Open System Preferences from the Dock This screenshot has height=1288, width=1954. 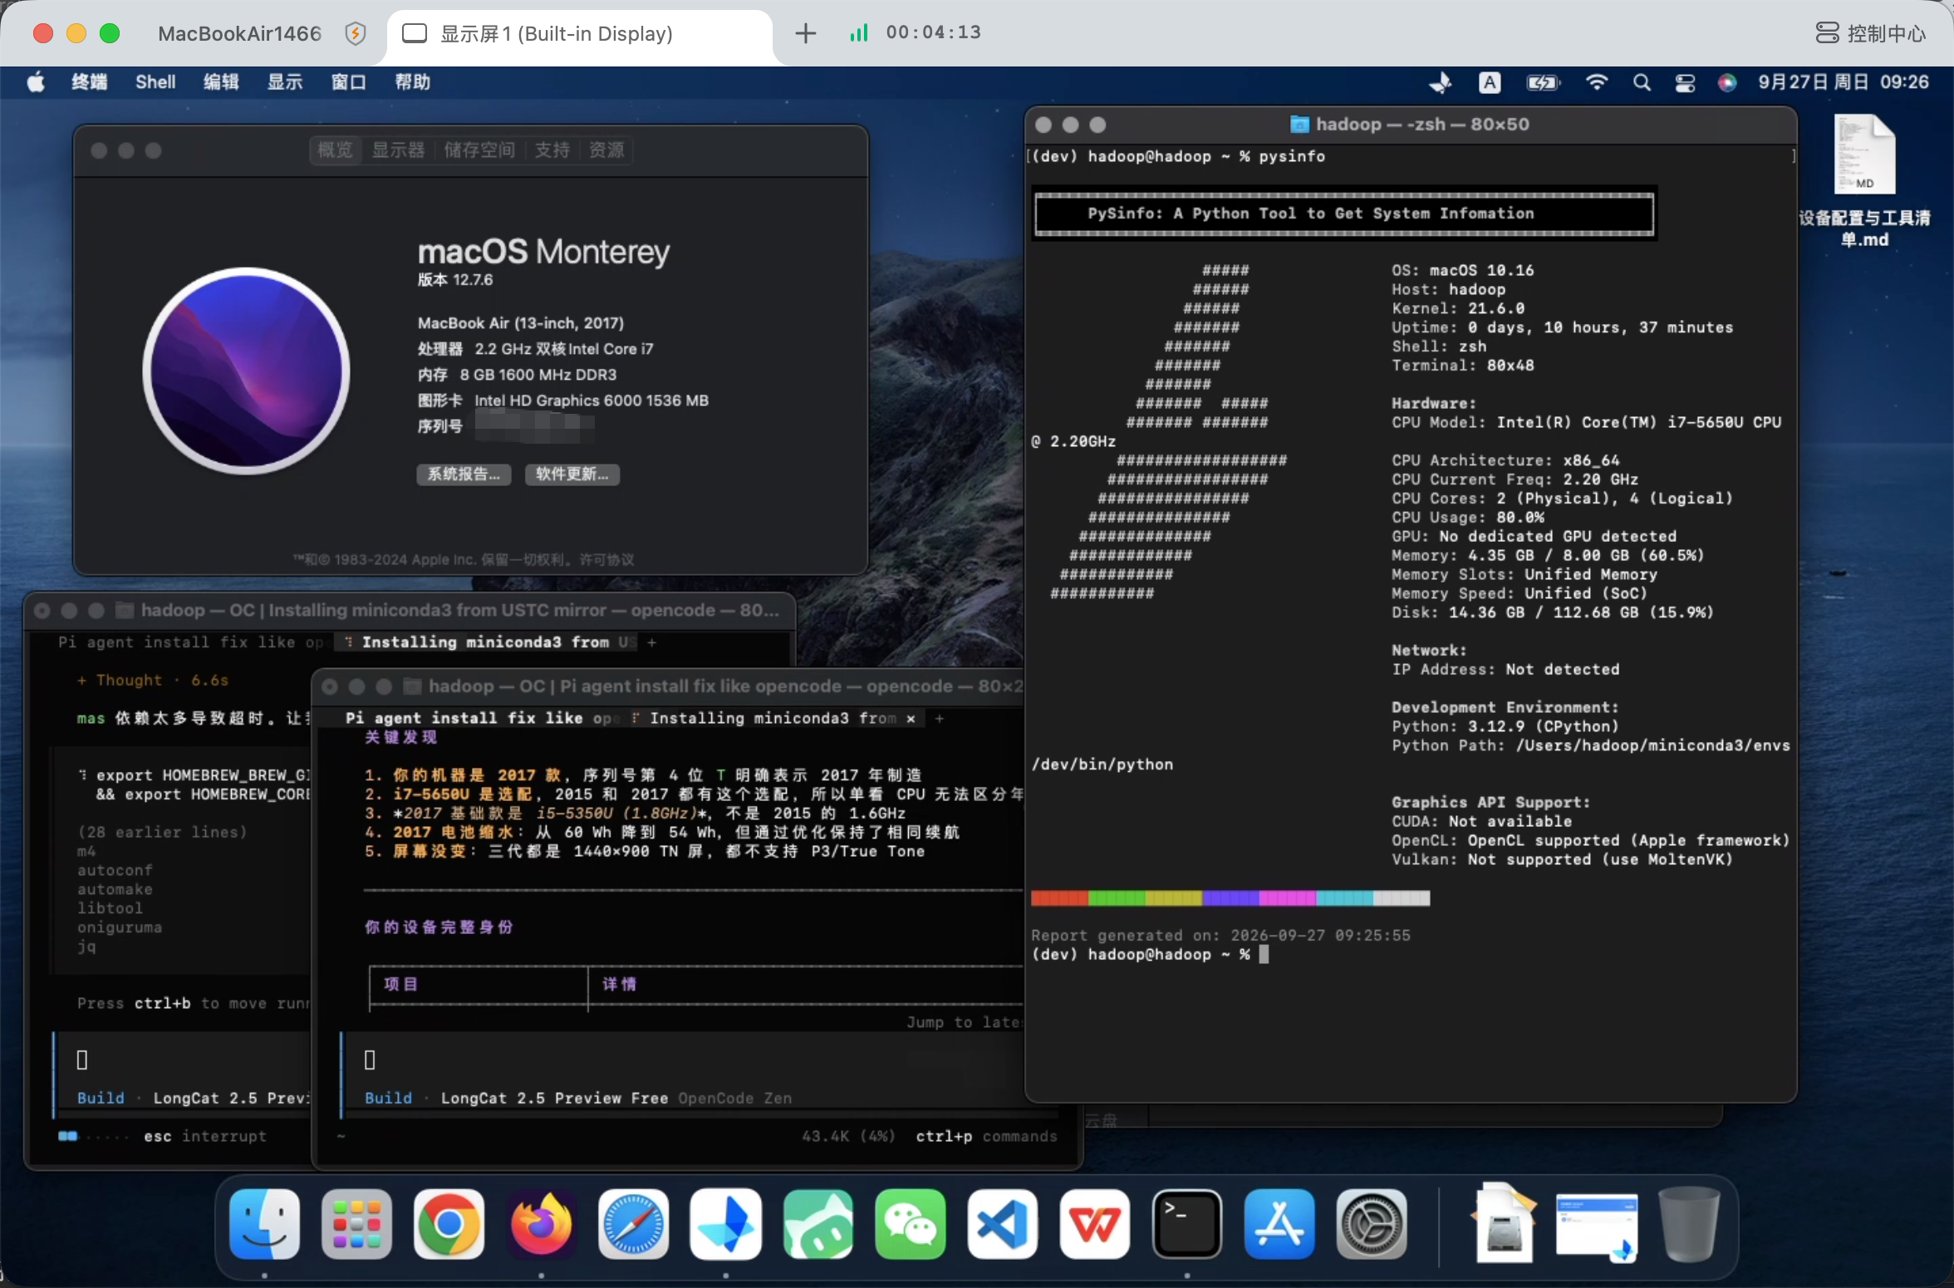pos(1371,1224)
